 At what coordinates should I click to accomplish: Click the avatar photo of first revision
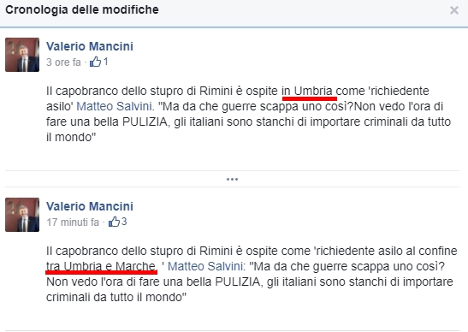[22, 55]
